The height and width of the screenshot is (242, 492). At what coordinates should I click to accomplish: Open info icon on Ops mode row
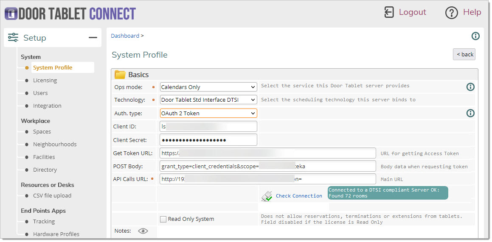click(x=470, y=87)
